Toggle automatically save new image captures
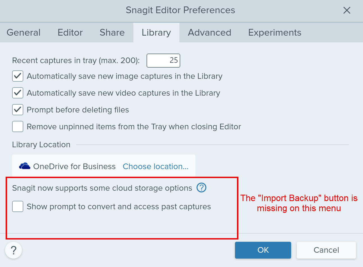The image size is (363, 267). 18,76
